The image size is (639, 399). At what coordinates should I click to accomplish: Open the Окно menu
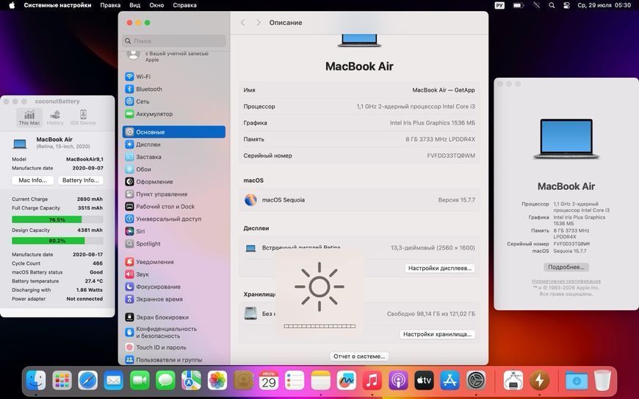pyautogui.click(x=156, y=5)
